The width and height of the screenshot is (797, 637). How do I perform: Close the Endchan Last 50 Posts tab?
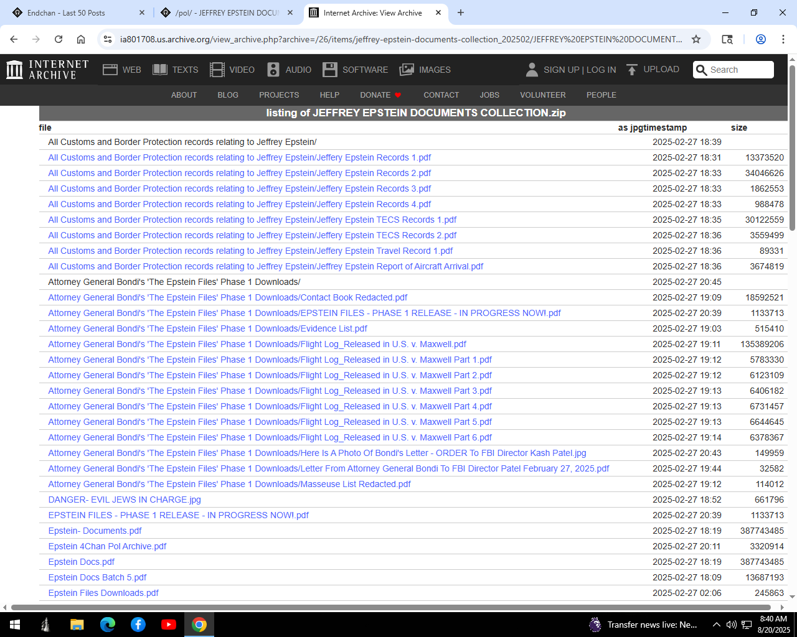coord(142,12)
